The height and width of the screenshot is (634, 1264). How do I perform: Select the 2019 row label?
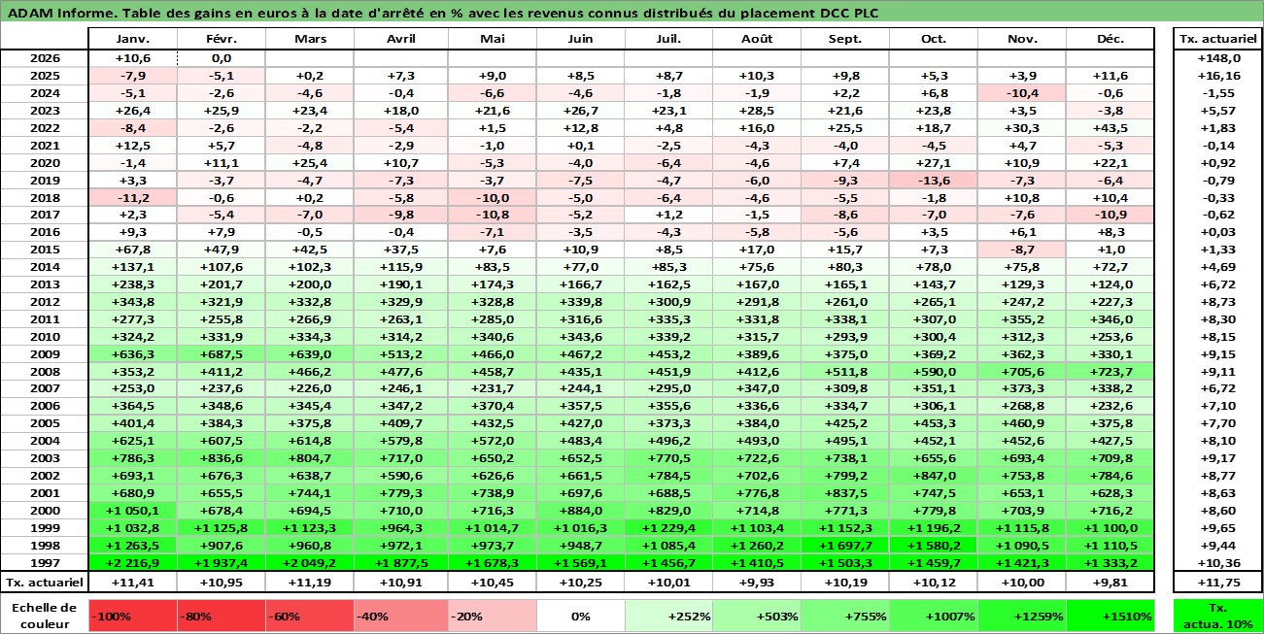coord(45,180)
